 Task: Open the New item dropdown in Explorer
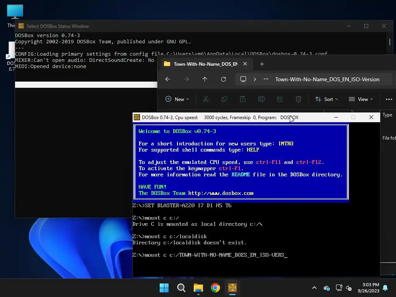pos(177,99)
